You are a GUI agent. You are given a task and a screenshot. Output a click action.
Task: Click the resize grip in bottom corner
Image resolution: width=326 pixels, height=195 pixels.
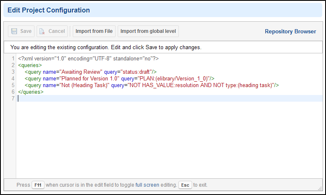pyautogui.click(x=320, y=188)
